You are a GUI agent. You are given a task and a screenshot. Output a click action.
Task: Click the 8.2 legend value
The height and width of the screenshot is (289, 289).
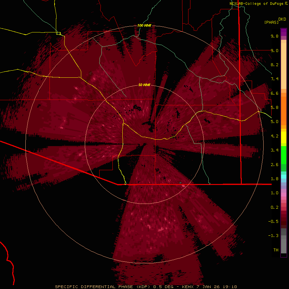(275, 65)
